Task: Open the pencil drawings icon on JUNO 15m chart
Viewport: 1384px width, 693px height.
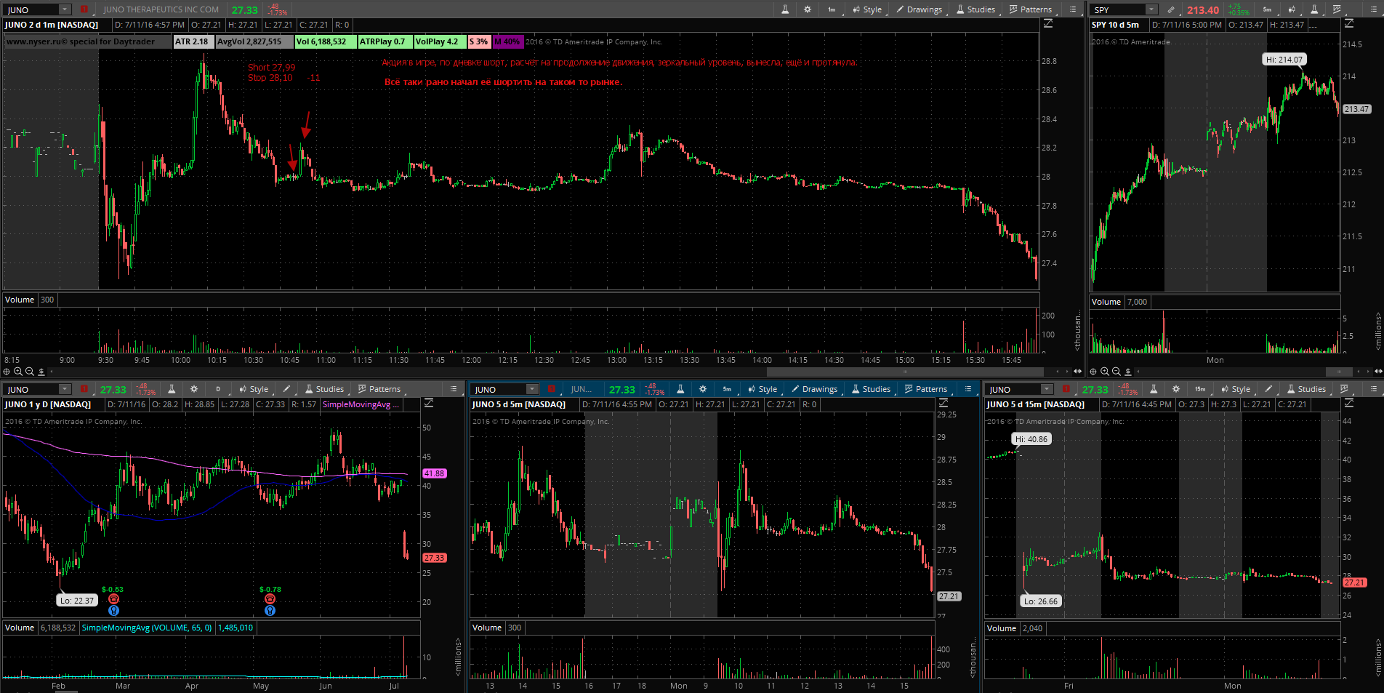Action: tap(1268, 389)
